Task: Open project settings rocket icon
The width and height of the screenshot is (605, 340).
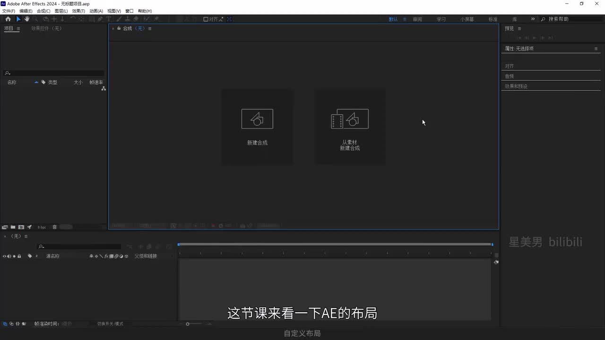Action: pyautogui.click(x=29, y=227)
